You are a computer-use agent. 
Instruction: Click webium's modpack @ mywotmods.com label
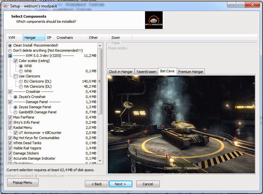[x=35, y=176]
